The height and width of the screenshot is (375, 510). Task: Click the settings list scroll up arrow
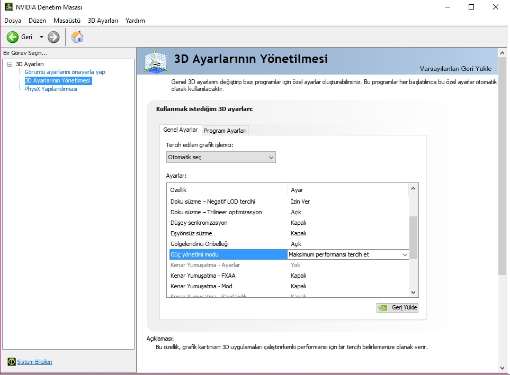tap(414, 189)
